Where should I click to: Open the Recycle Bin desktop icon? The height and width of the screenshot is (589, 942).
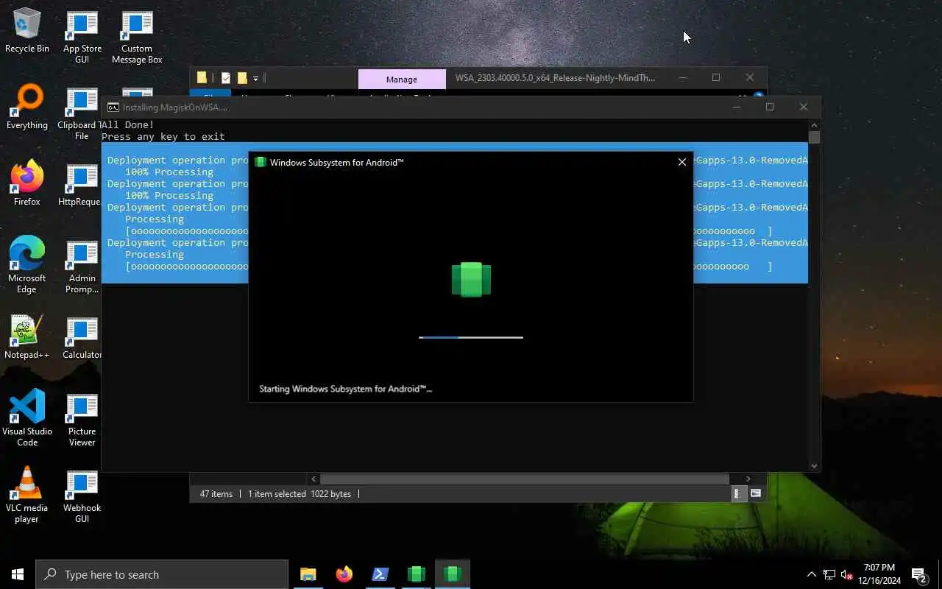coord(27,31)
